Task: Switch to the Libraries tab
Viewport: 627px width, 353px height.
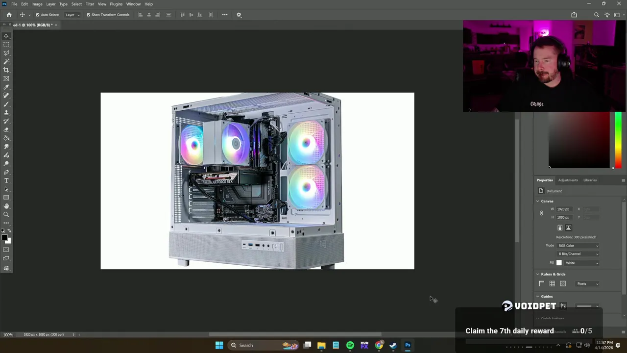Action: tap(590, 180)
